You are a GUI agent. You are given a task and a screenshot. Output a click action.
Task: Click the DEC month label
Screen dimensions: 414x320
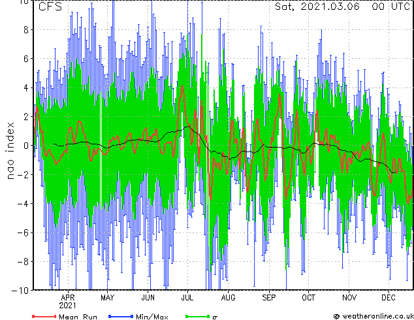[389, 298]
